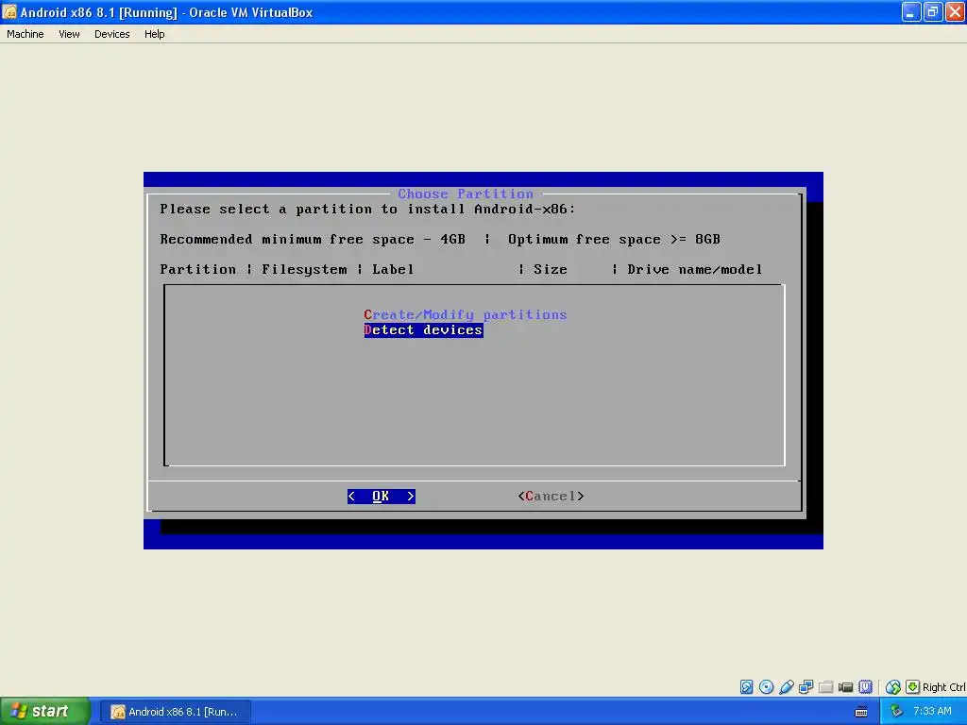Viewport: 967px width, 725px height.
Task: Confirm with the OK button
Action: click(x=382, y=497)
